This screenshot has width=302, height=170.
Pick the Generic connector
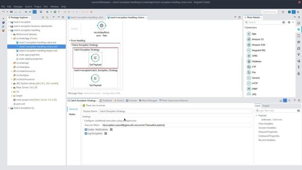253,78
